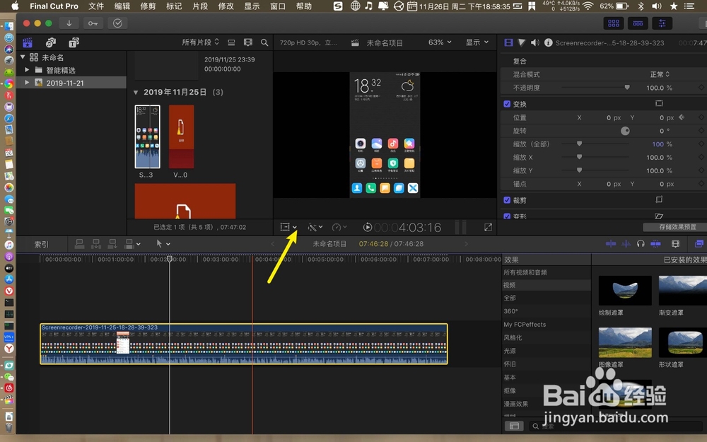Viewport: 707px width, 442px height.
Task: Select the Stylize effects category
Action: tap(513, 337)
